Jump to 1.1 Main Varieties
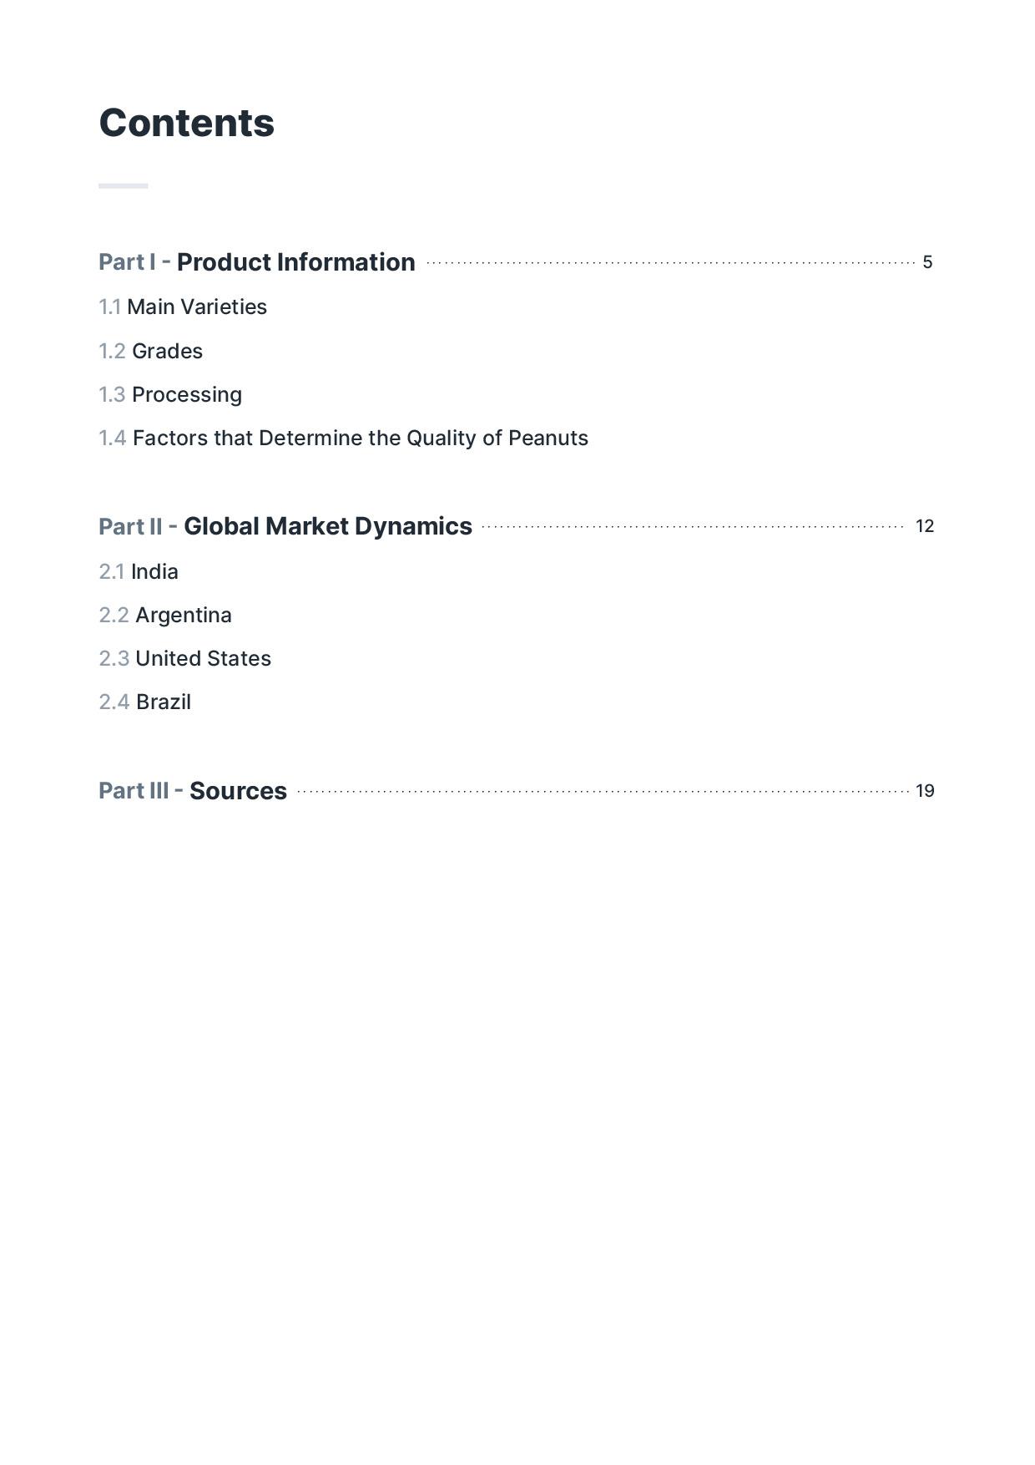 (183, 307)
